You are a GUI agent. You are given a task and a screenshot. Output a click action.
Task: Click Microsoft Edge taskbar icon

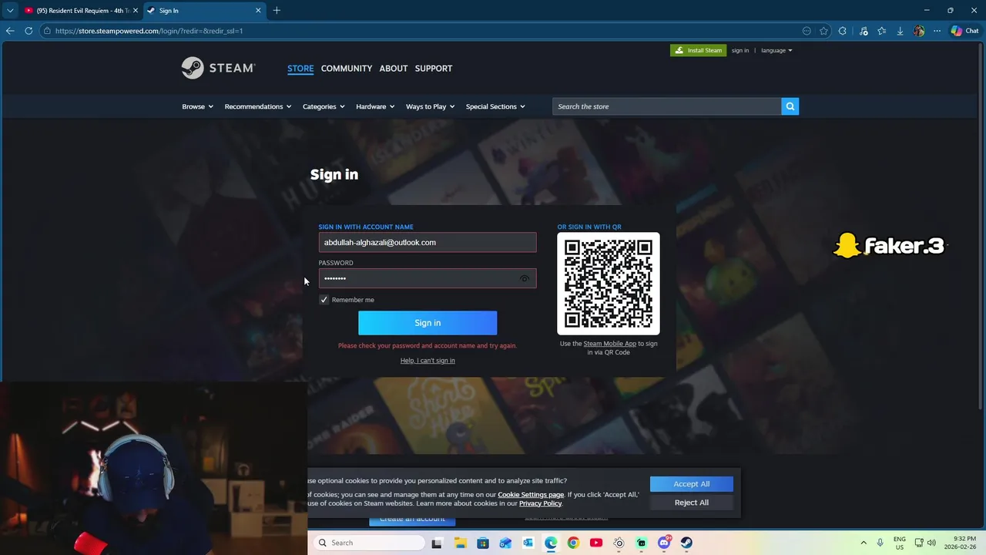tap(551, 543)
